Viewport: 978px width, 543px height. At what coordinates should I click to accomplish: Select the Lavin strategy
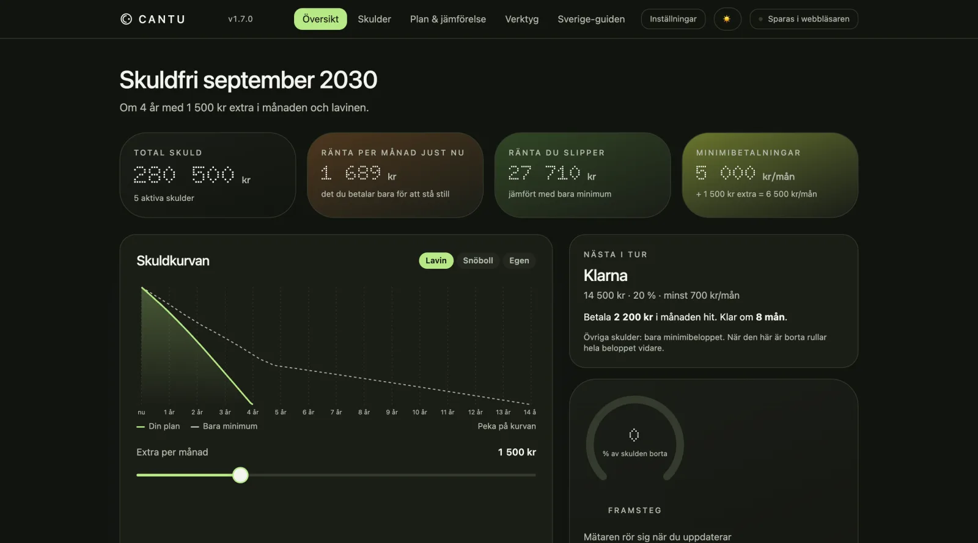pos(436,261)
